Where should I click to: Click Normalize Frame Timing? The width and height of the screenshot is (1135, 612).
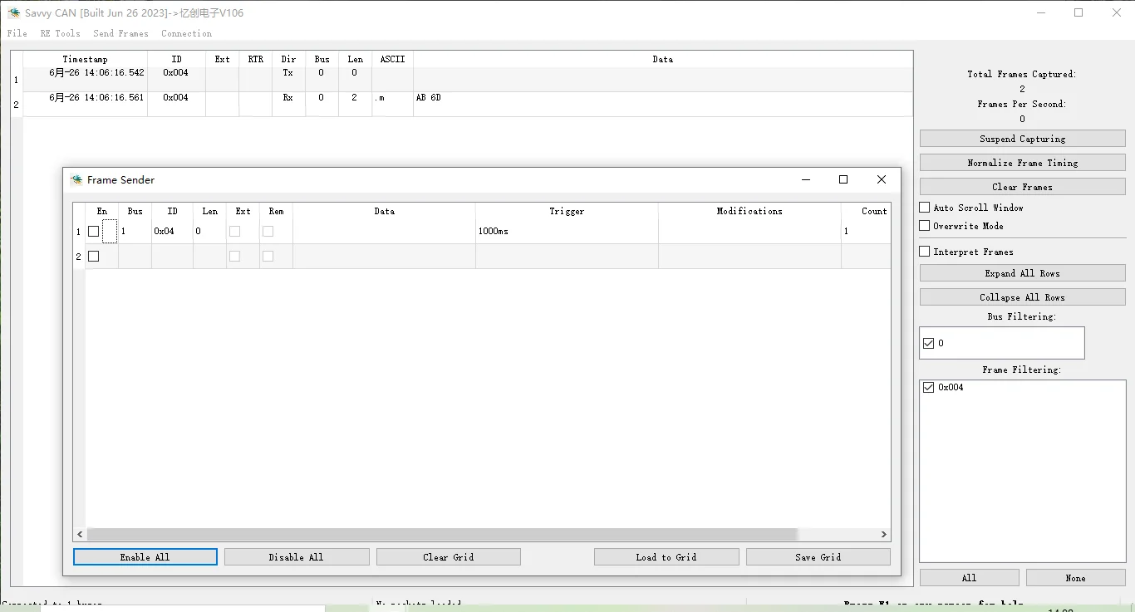click(x=1022, y=162)
